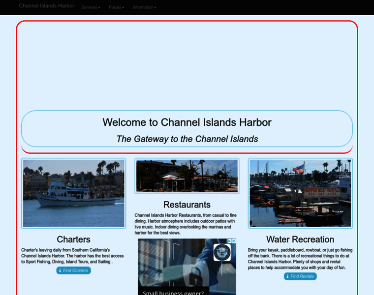Viewport: 374px width, 295px height.
Task: Click the Restaurants heading
Action: [187, 205]
